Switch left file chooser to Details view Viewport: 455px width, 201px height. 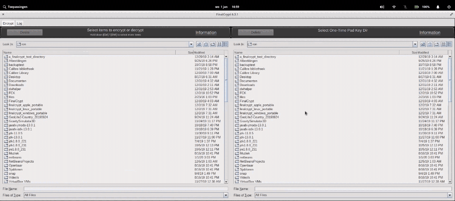(x=225, y=44)
